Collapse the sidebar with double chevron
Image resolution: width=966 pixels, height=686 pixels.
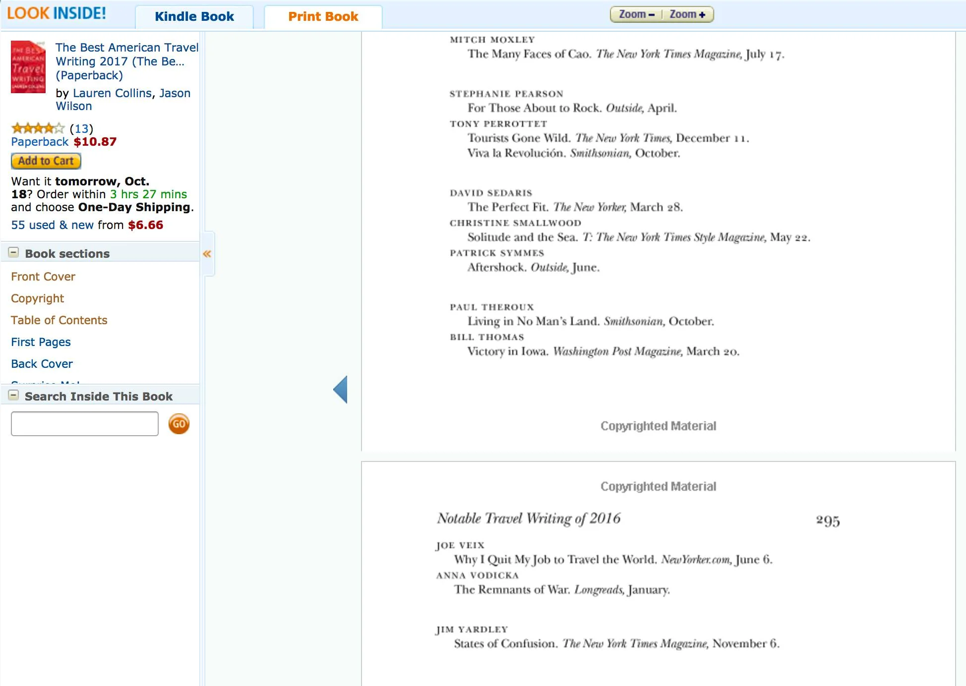[207, 254]
